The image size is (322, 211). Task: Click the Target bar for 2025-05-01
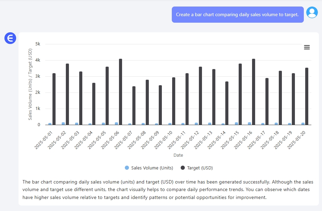click(54, 99)
